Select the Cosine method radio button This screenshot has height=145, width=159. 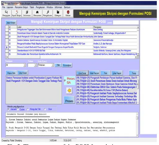(x=18, y=110)
